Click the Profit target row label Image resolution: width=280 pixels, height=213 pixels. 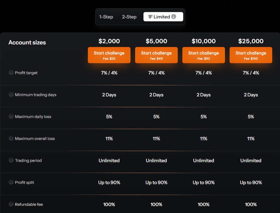pyautogui.click(x=26, y=73)
